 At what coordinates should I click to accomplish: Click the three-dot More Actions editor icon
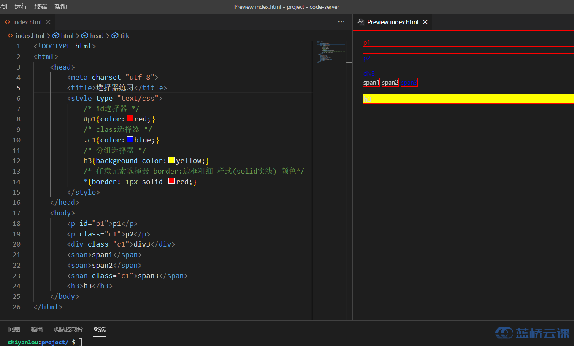[x=341, y=22]
